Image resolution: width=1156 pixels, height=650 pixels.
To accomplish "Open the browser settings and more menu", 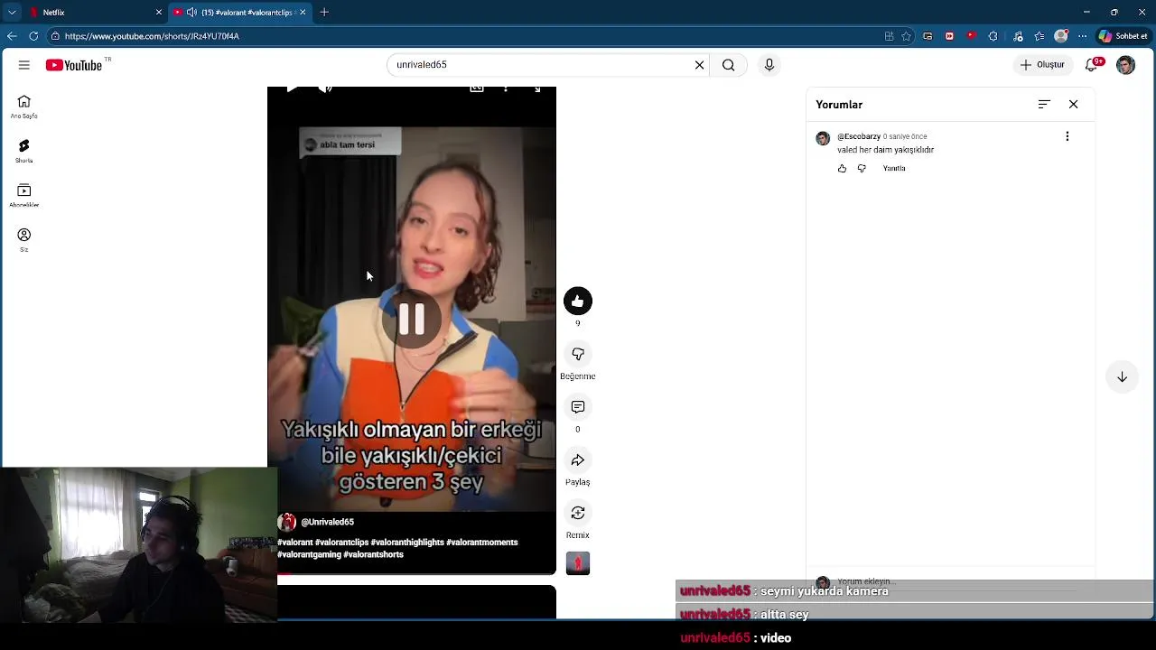I will pos(1083,36).
